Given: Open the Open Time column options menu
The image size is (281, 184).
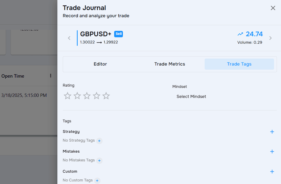Looking at the screenshot, I should coord(51,76).
